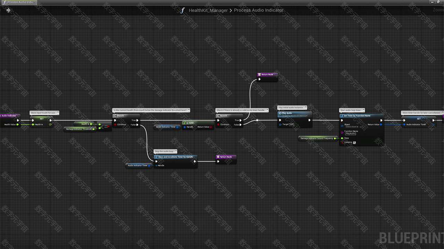The height and width of the screenshot is (249, 444).
Task: Click red Condition pin on health threshold Branch
Action: tap(115, 124)
